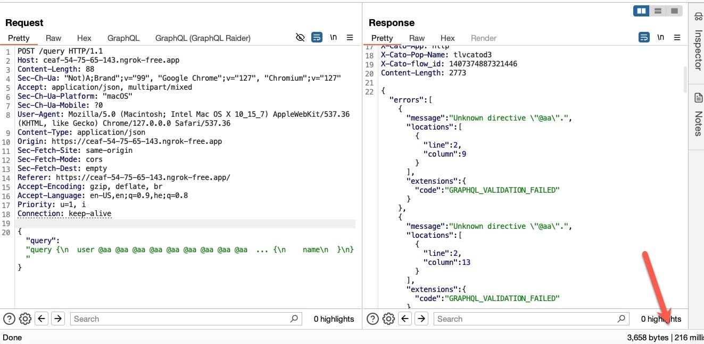704x344 pixels.
Task: Select combined tabbed layout icon
Action: coord(674,11)
